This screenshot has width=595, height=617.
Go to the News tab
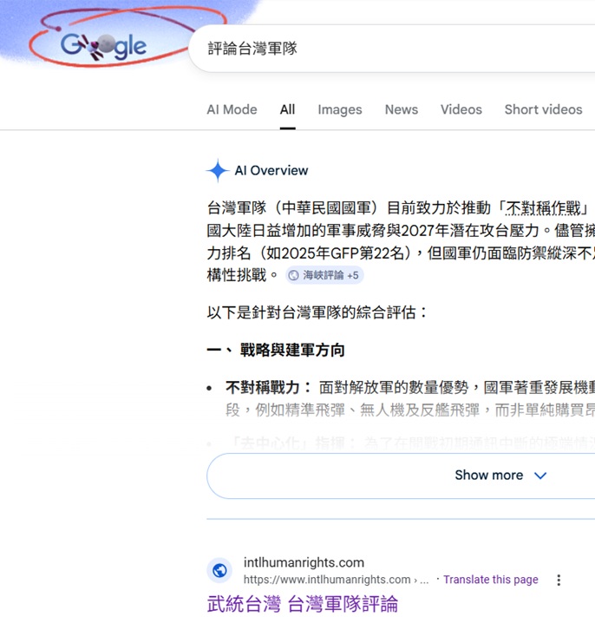[401, 109]
